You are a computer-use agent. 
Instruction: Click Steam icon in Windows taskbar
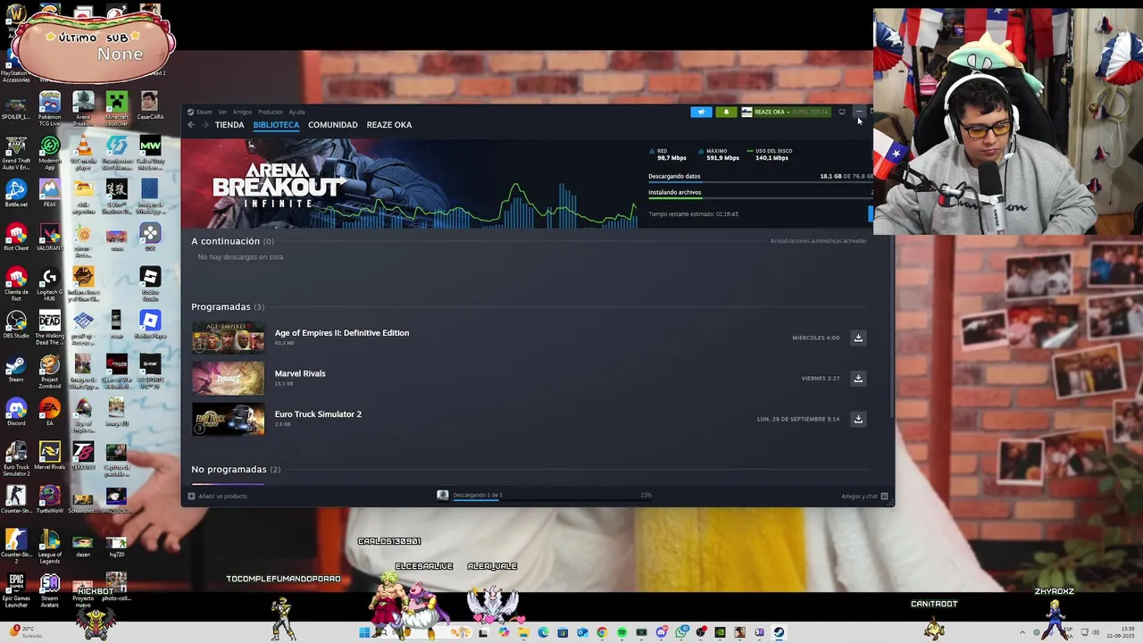click(779, 632)
